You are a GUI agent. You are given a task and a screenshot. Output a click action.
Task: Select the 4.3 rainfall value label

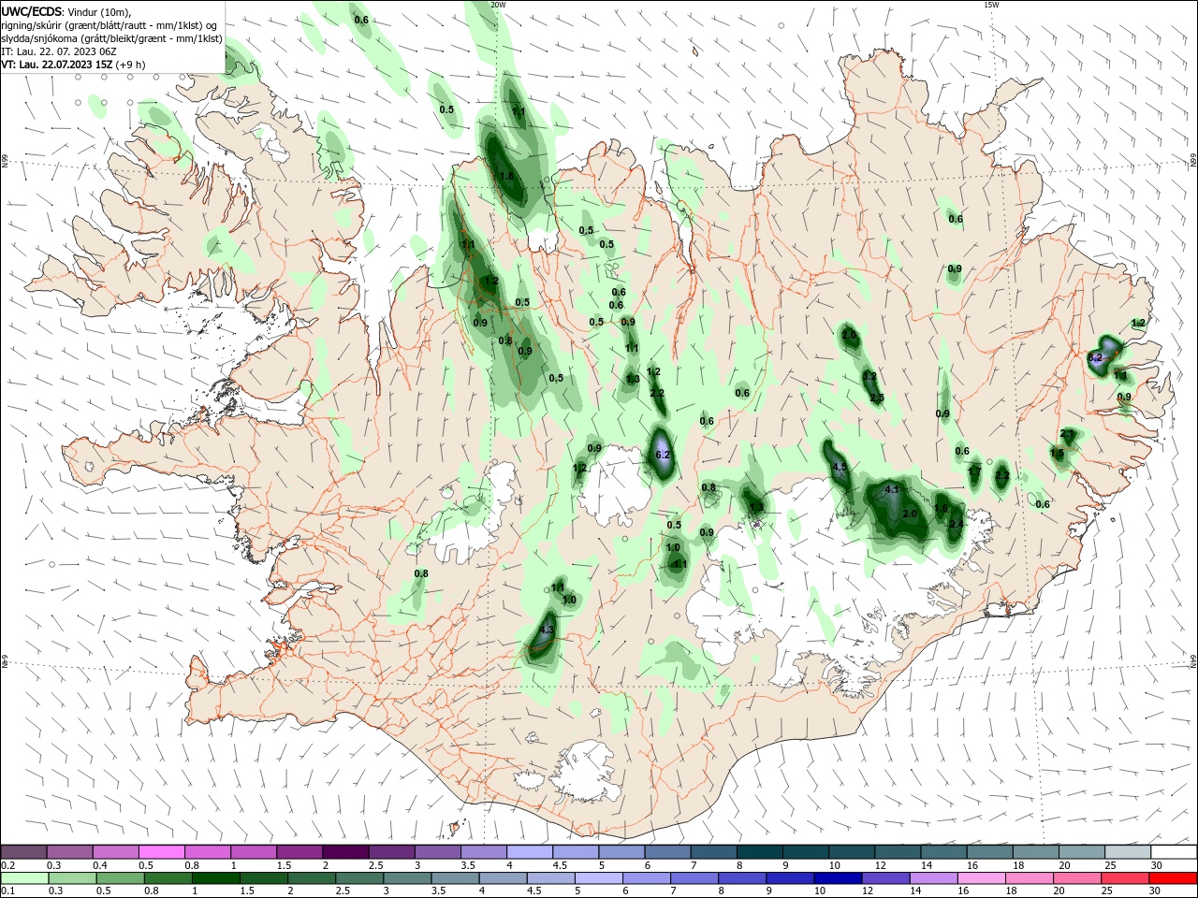548,630
